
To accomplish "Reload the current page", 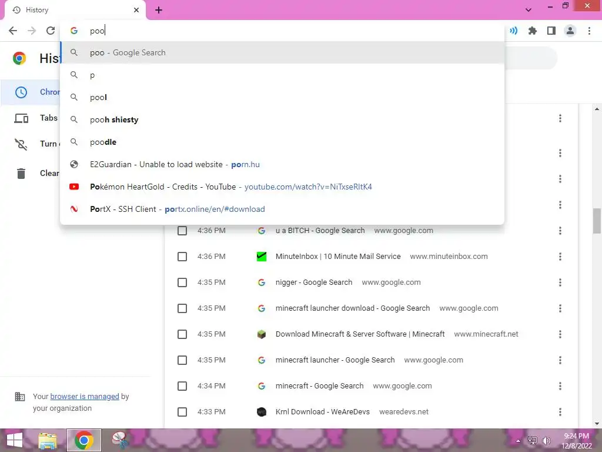I will [x=51, y=31].
